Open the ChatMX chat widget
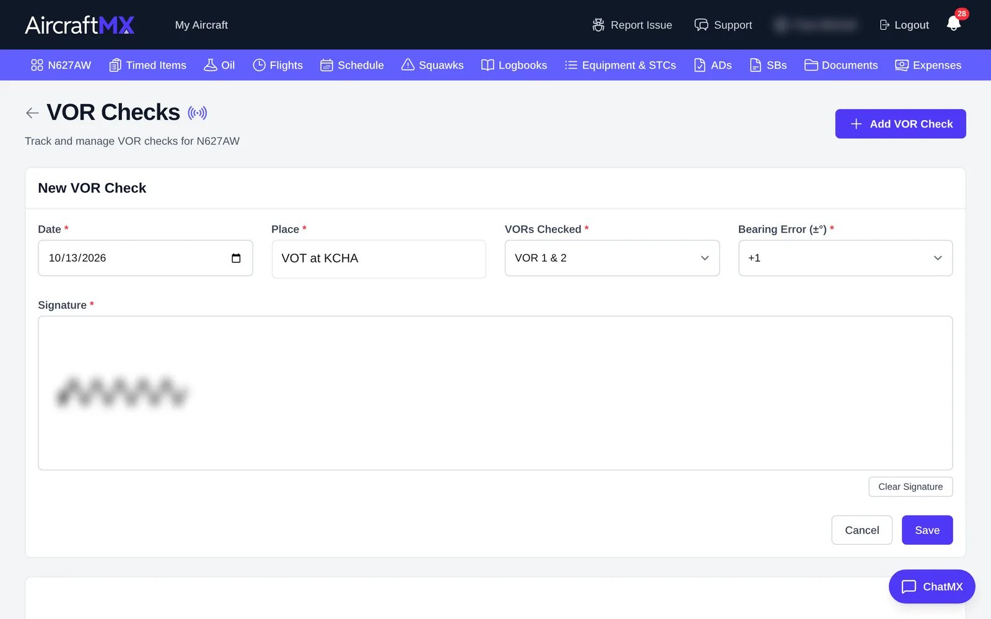 [x=932, y=586]
